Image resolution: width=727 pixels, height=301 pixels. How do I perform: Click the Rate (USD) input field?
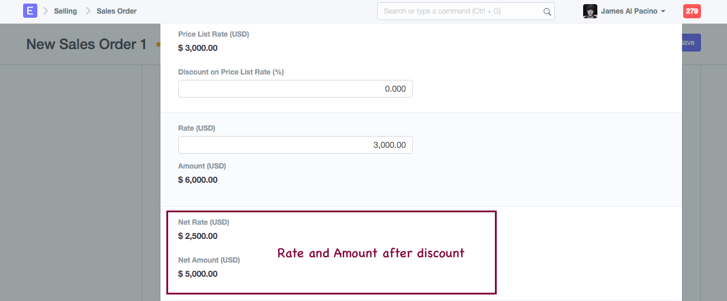(295, 145)
